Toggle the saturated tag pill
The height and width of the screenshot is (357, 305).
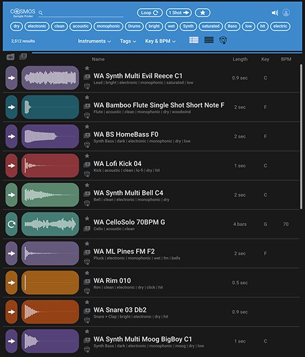point(211,26)
